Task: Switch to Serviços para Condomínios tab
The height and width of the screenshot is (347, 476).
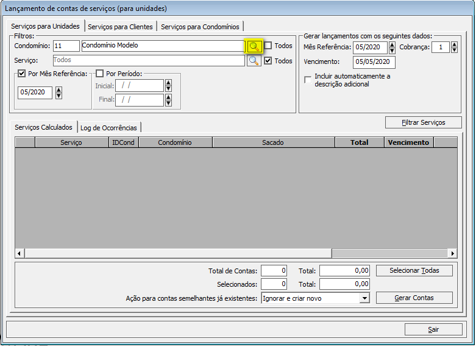Action: click(x=200, y=27)
